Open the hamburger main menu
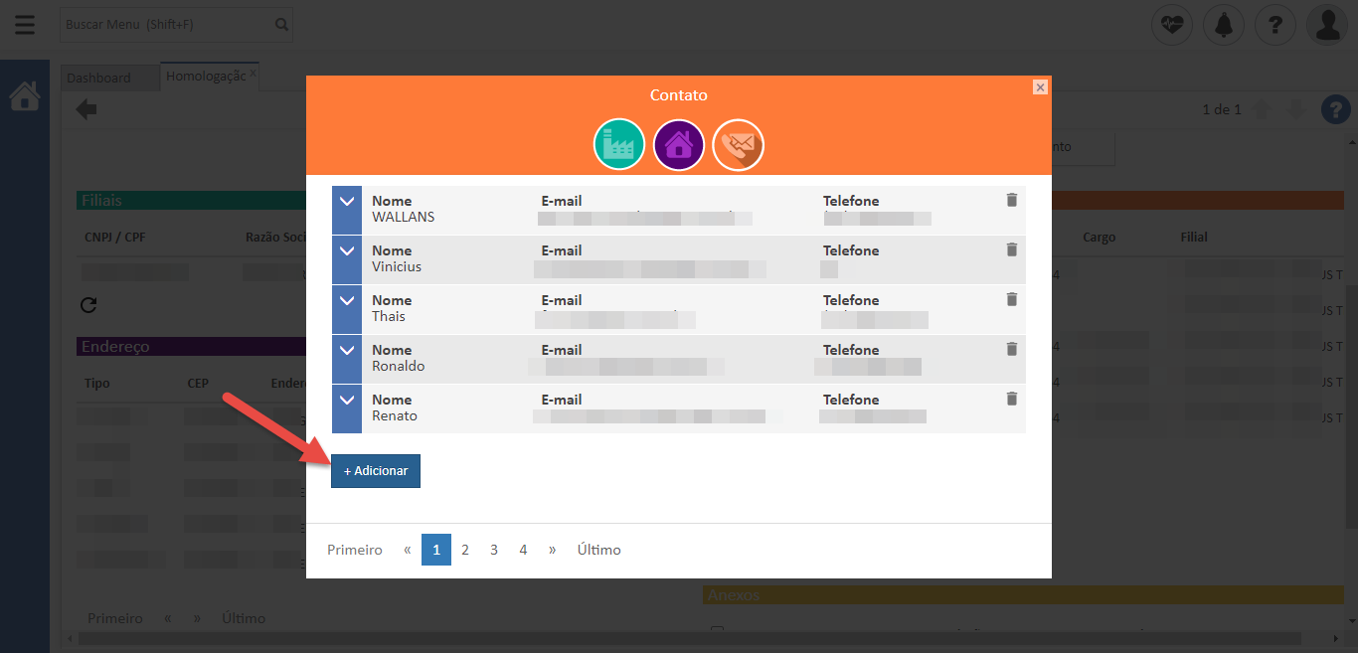Image resolution: width=1358 pixels, height=653 pixels. click(25, 25)
